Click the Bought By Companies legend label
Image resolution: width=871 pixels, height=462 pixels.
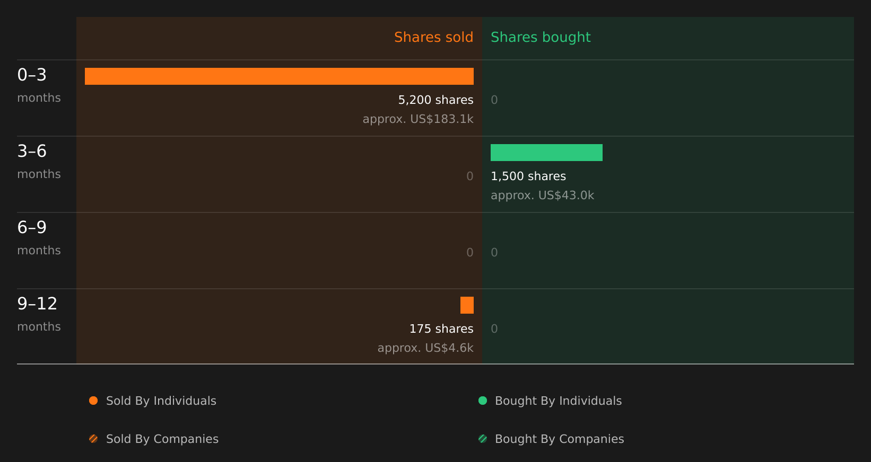(x=559, y=439)
